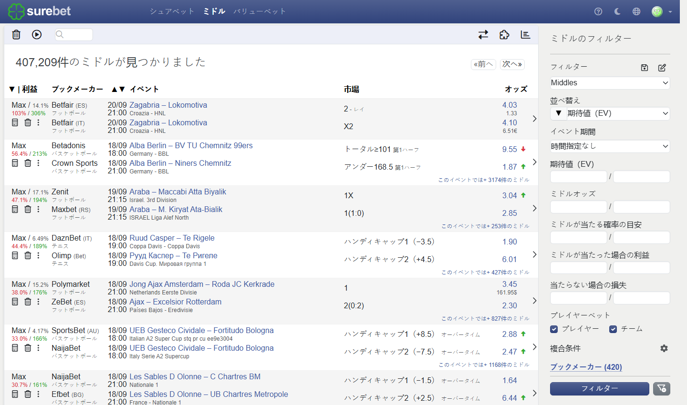Go to next page 次へ»
Image resolution: width=687 pixels, height=405 pixels.
[x=512, y=64]
